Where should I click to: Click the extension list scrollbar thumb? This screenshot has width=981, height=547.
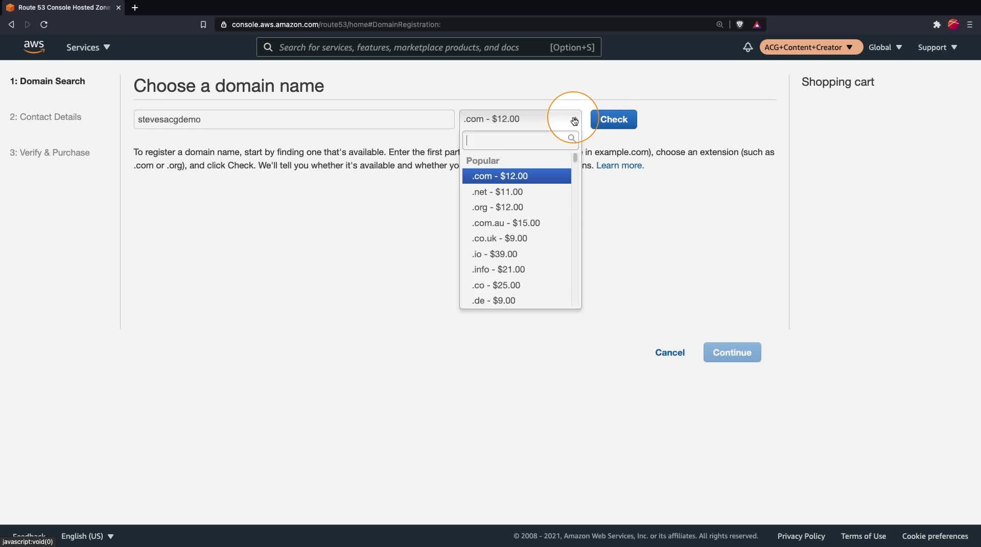(575, 158)
